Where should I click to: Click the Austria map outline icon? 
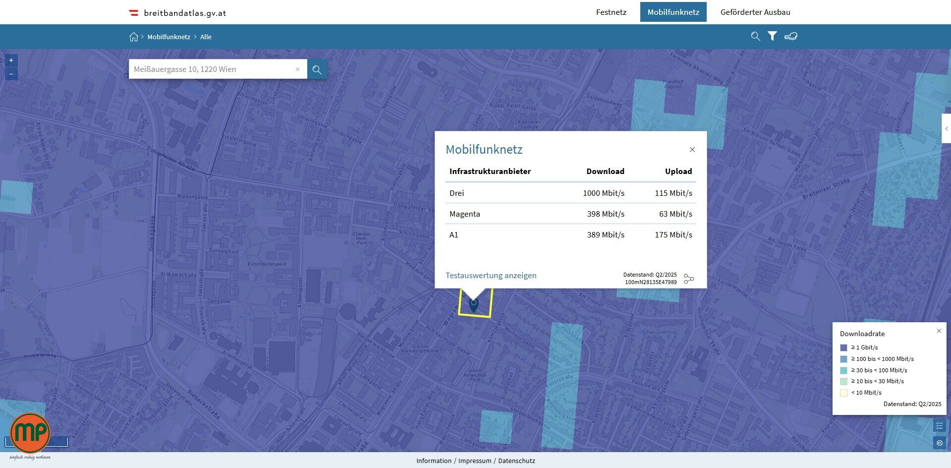pos(791,36)
